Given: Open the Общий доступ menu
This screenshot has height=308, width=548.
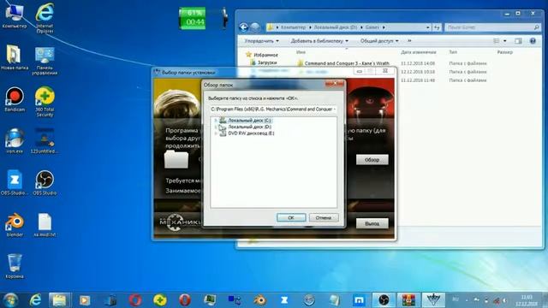Looking at the screenshot, I should coord(379,41).
